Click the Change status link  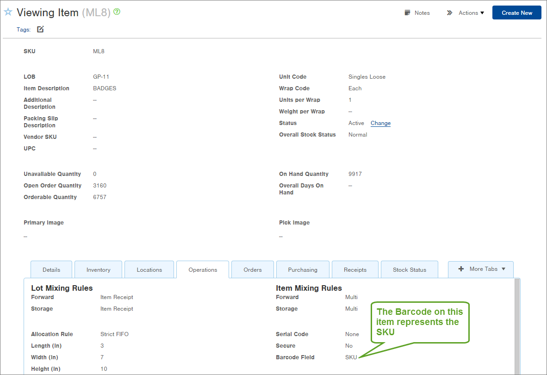[380, 123]
